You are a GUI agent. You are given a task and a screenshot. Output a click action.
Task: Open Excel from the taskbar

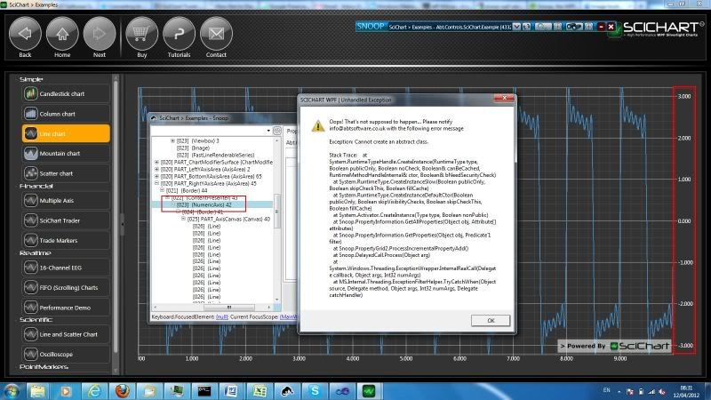pos(260,390)
